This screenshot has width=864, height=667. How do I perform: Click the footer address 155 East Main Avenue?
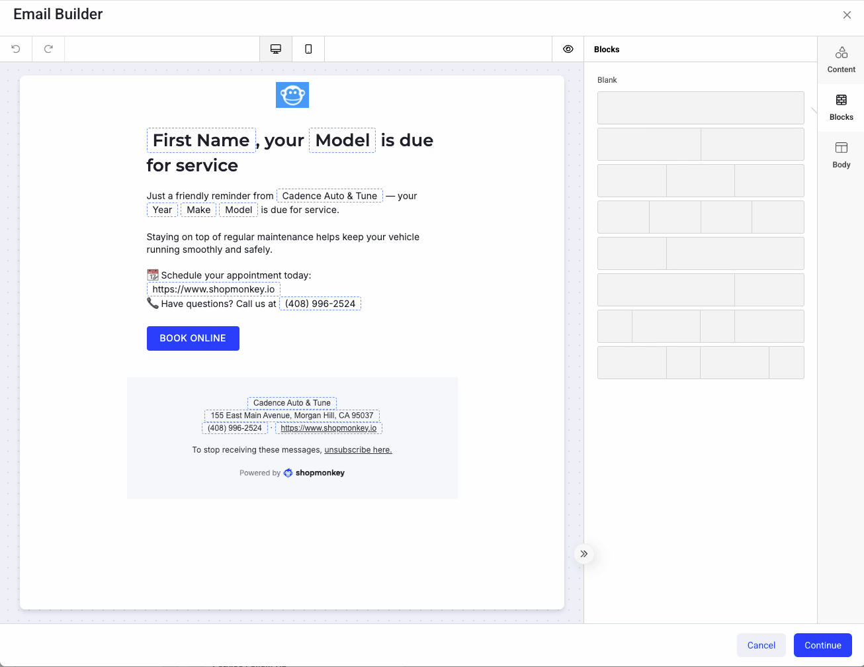coord(292,416)
